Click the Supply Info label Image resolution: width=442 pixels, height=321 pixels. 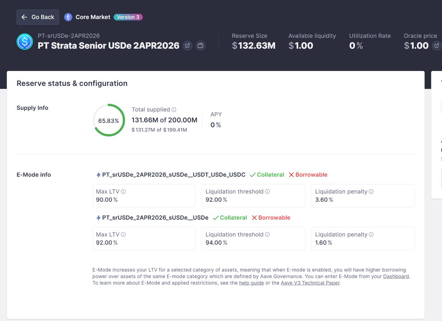pos(32,108)
